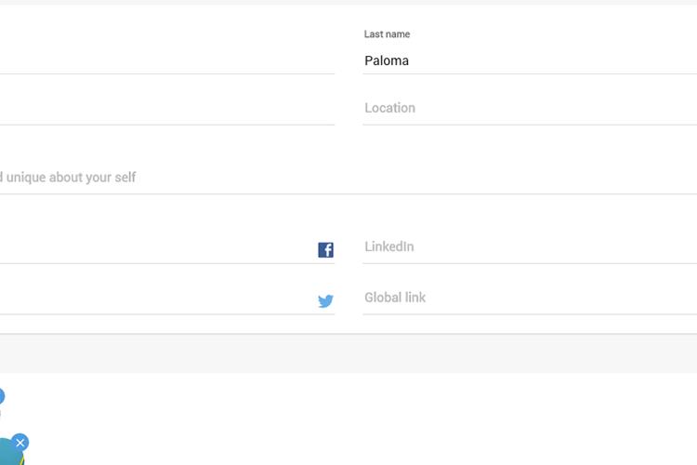Edit the Last name field containing Paloma
Screen dimensions: 697x465
click(530, 60)
